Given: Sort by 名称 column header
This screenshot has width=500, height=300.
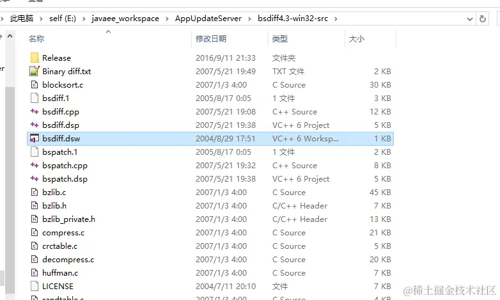Looking at the screenshot, I should 36,38.
